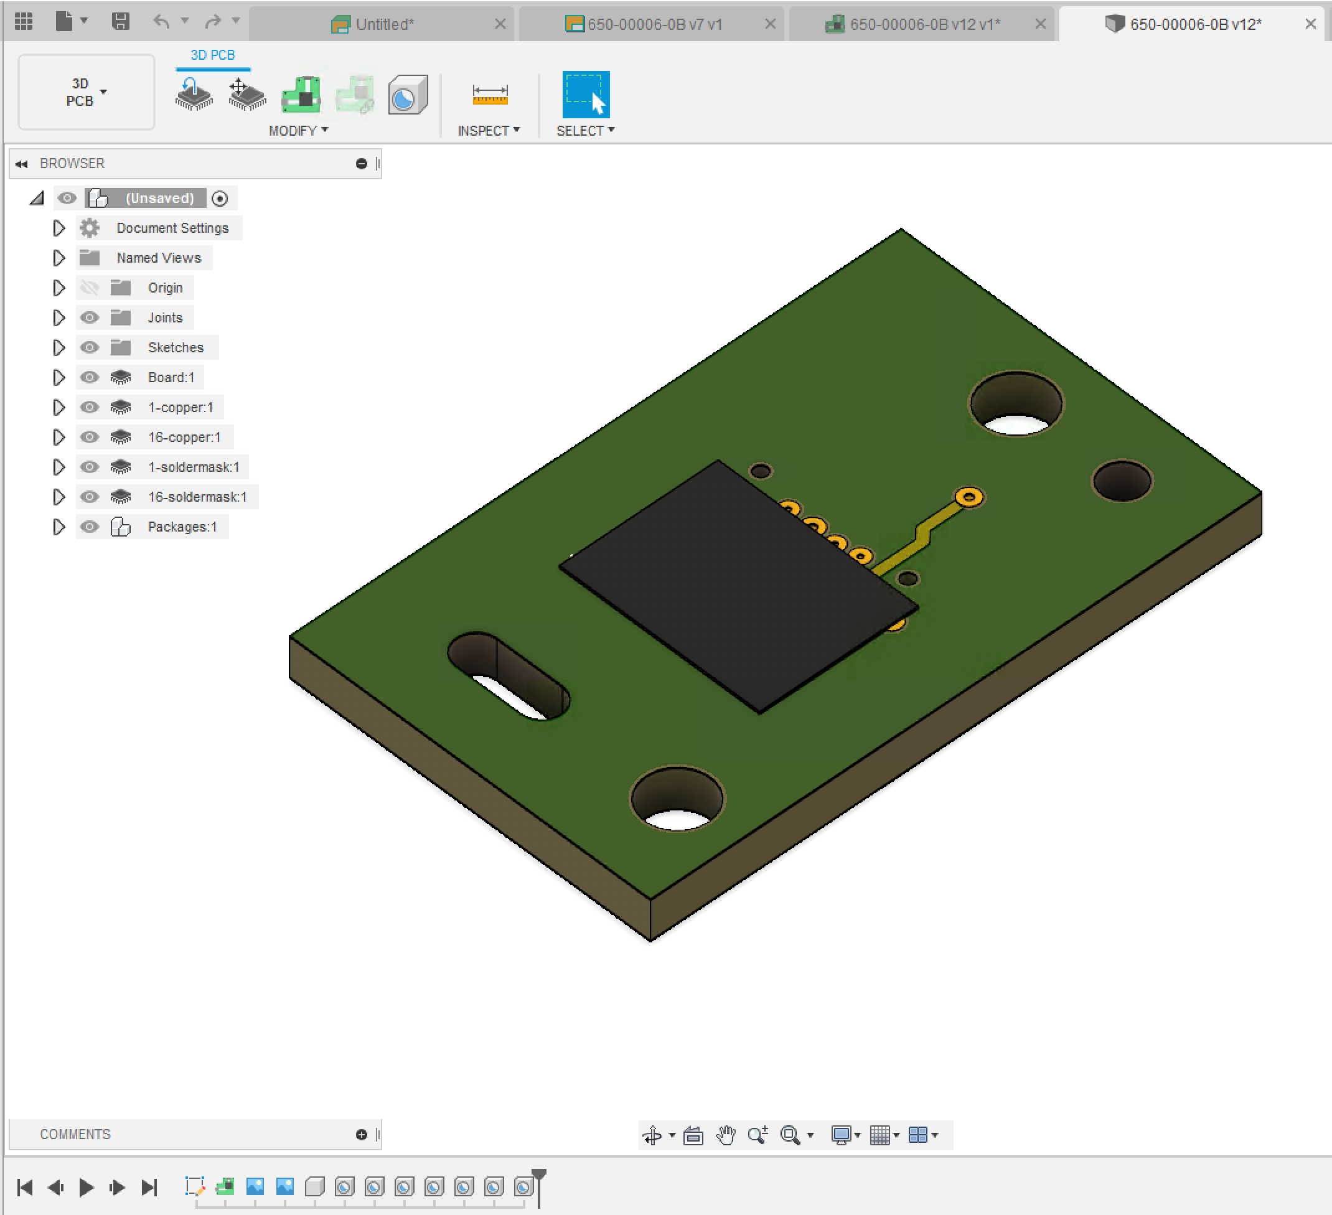Click the Undo button
This screenshot has height=1215, width=1332.
[161, 21]
